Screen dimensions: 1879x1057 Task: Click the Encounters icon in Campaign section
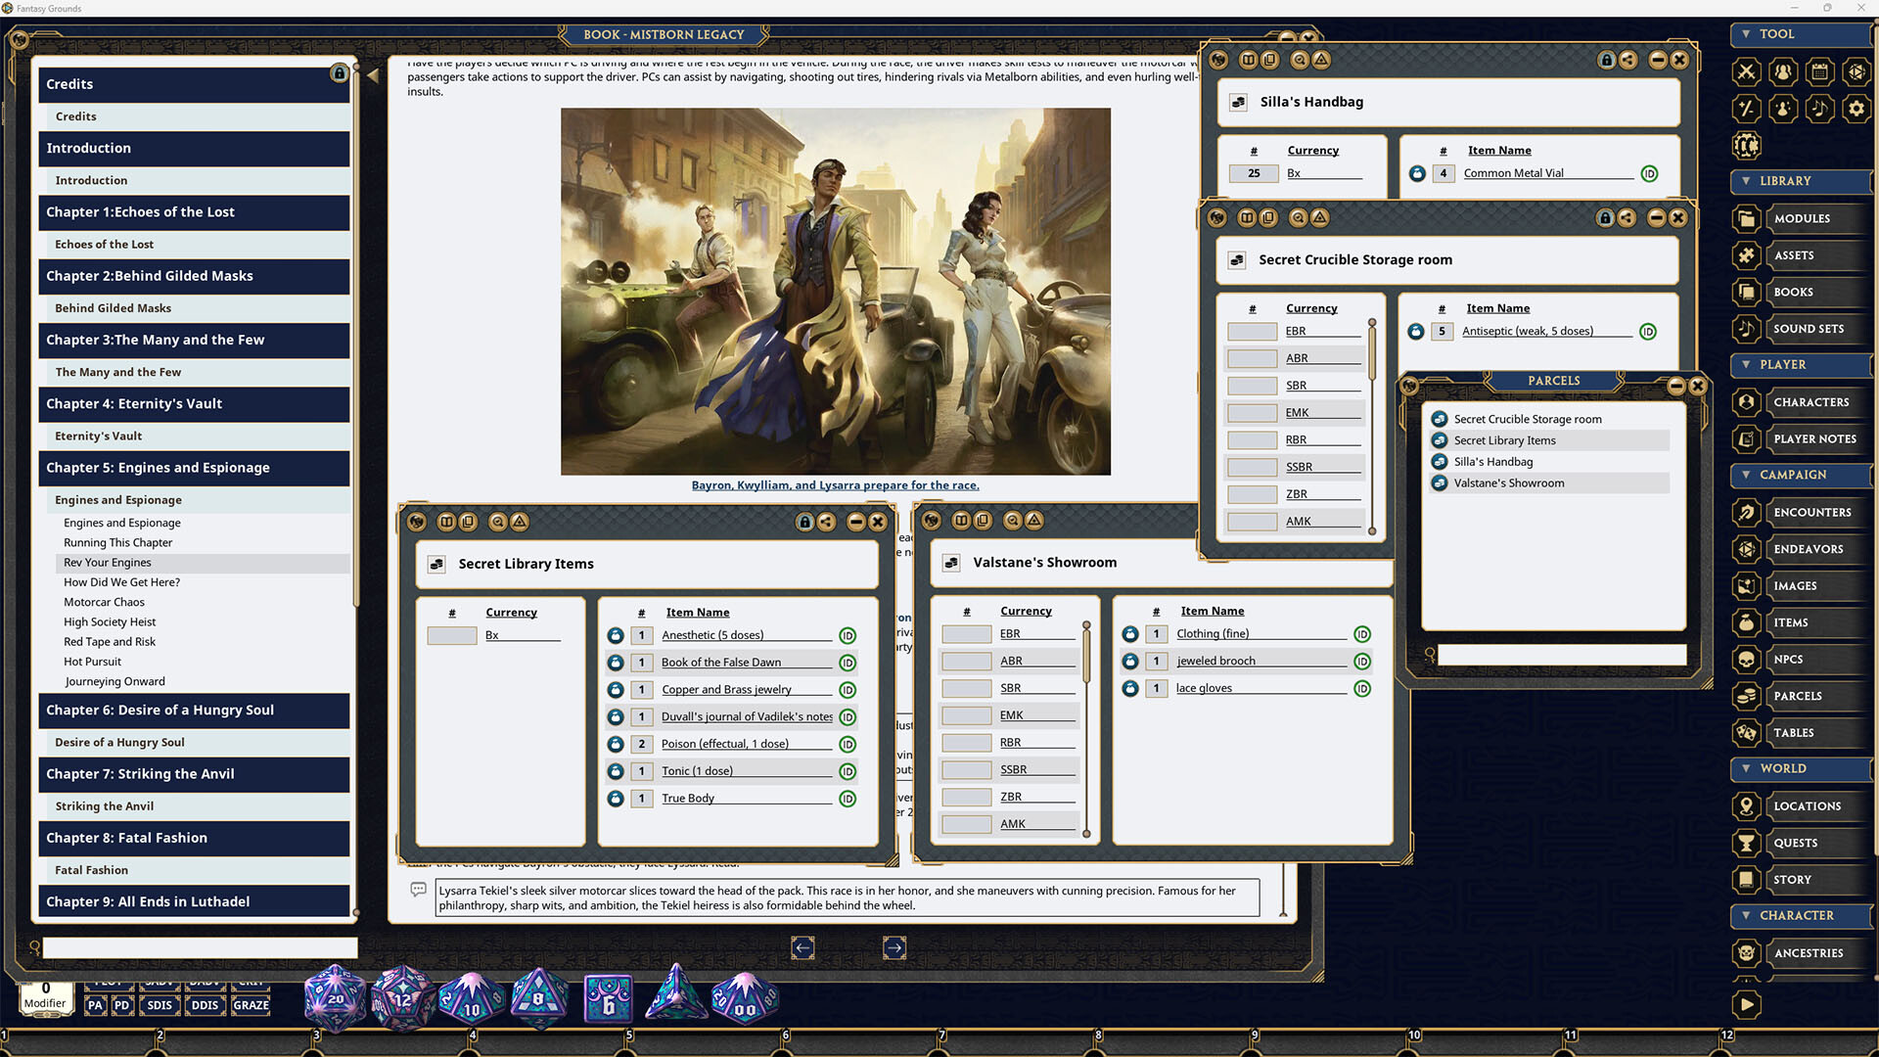[1746, 512]
